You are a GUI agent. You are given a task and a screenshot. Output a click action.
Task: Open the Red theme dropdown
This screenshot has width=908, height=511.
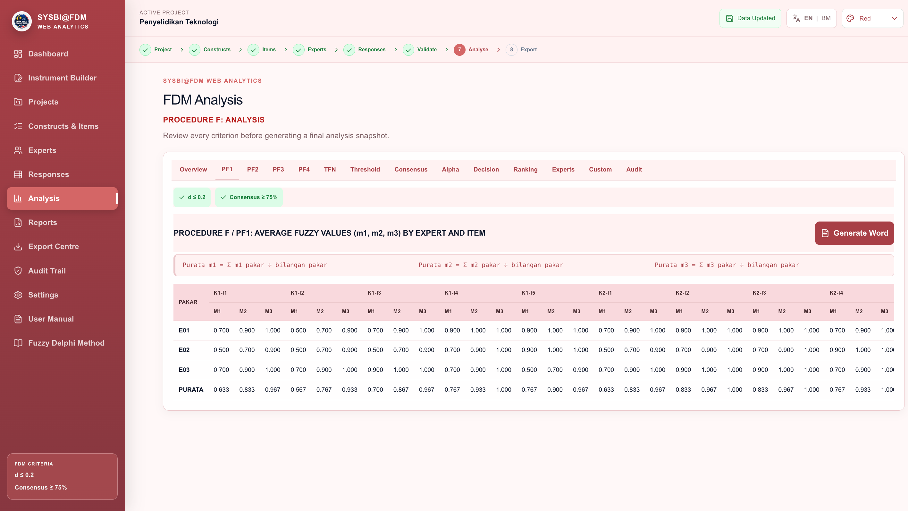[872, 18]
